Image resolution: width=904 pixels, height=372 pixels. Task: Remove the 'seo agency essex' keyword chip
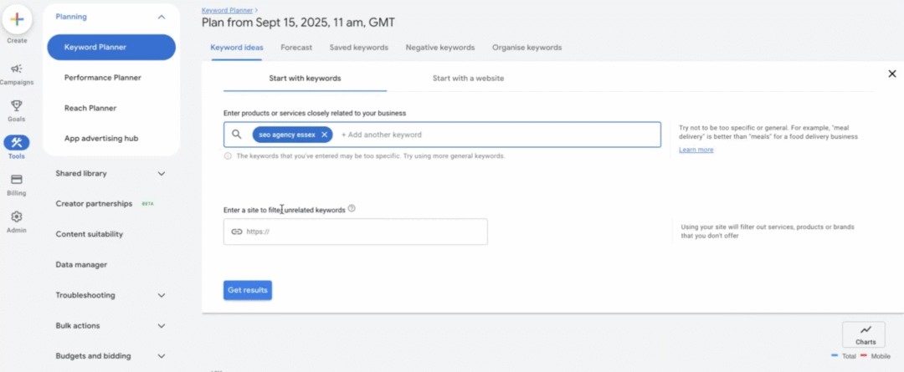pos(324,135)
